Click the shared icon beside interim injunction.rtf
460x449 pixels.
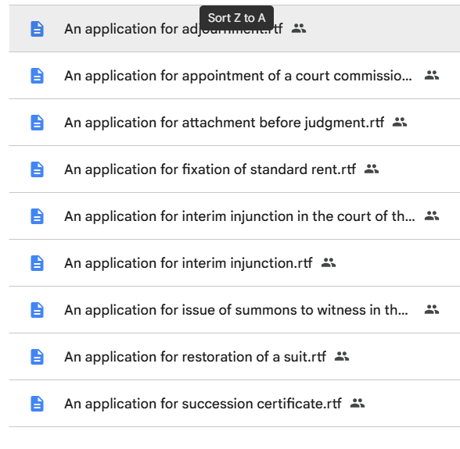pyautogui.click(x=329, y=262)
